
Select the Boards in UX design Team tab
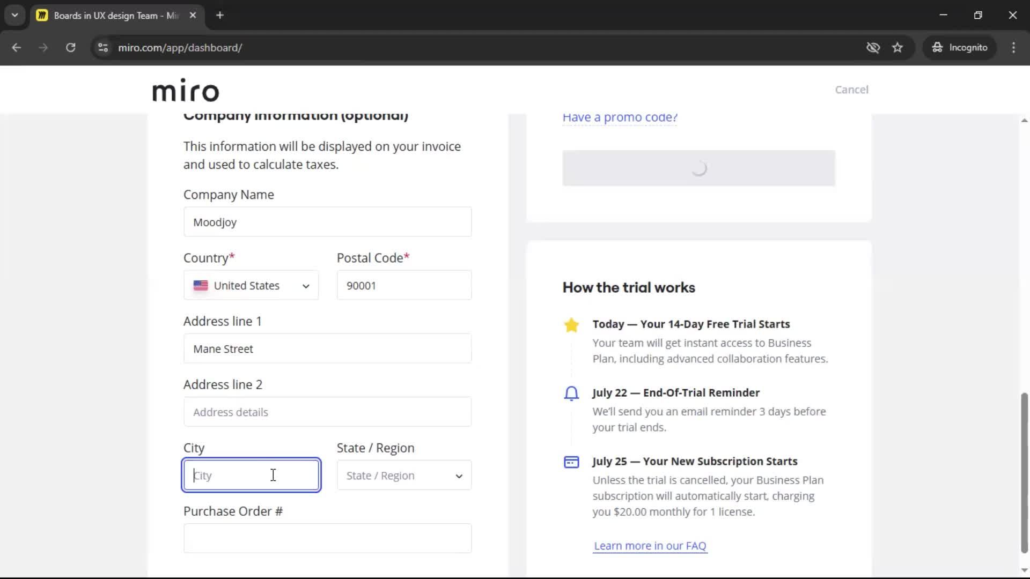[117, 16]
